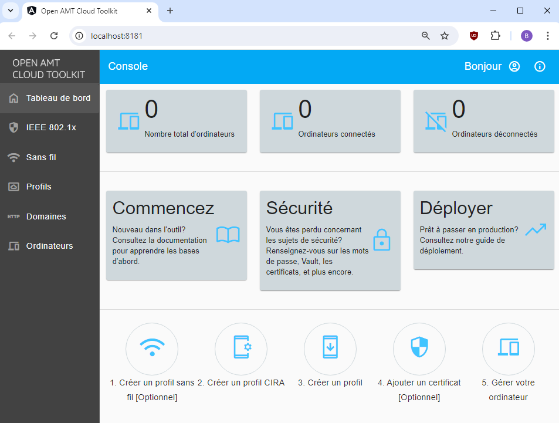
Task: Click the HTTP Domaines sidebar icon
Action: point(13,216)
